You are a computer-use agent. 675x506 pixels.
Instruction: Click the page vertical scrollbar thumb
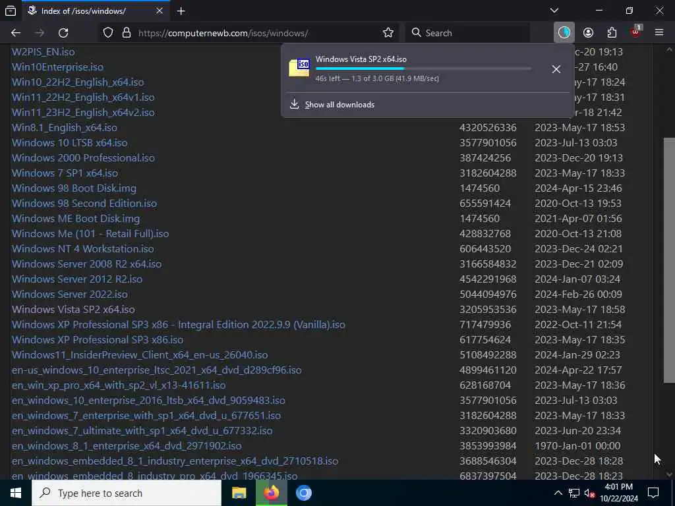click(669, 260)
